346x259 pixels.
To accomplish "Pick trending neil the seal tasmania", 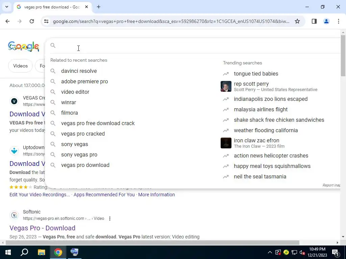I will [x=260, y=177].
